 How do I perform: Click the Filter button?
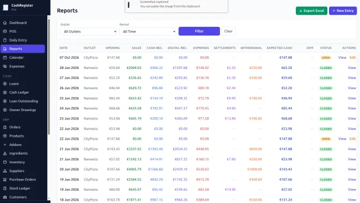(x=199, y=31)
